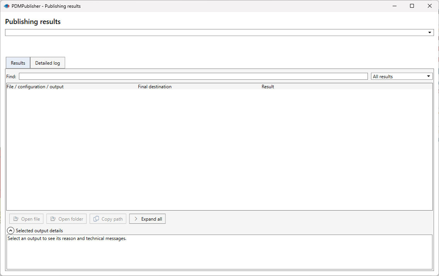Click inside the selected output details text box
This screenshot has height=276, width=439.
pos(219,252)
